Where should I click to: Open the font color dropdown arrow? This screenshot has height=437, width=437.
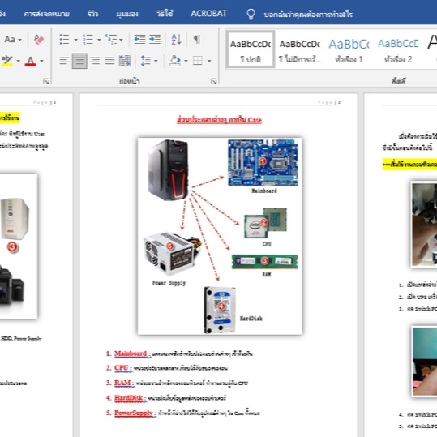point(41,61)
